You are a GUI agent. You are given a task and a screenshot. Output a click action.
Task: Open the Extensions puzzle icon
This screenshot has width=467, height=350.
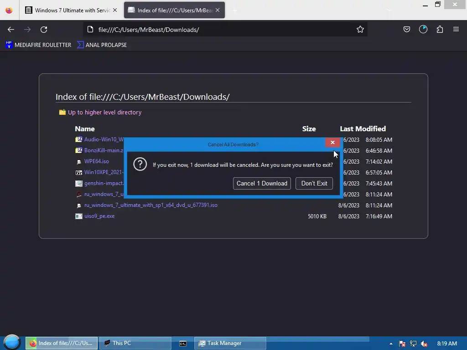[440, 29]
